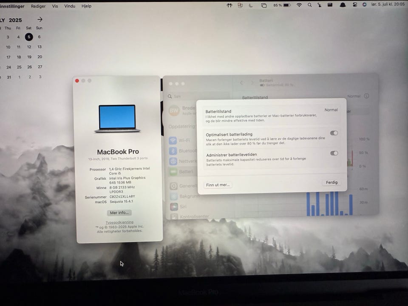Go back with settings window back chevron
The height and width of the screenshot is (306, 408).
(241, 83)
